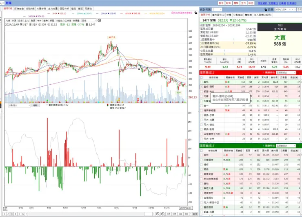
Task: Switch to 即時走勢 tab
Action: [x=19, y=9]
